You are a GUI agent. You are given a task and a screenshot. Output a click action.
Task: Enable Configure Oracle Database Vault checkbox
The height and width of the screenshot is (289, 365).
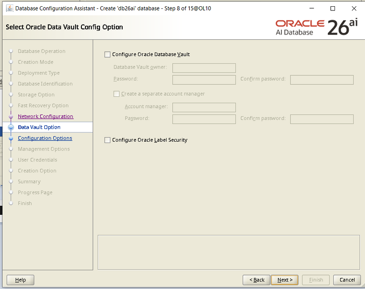point(107,55)
